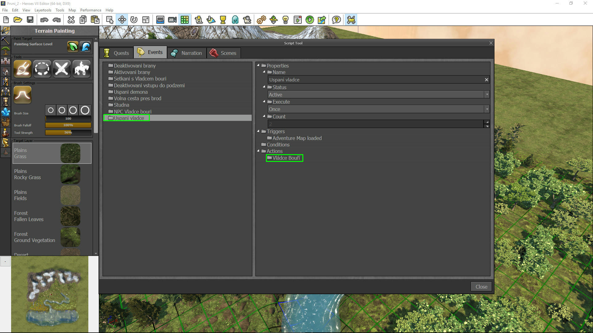
Task: Click the light bulb toolbar icon
Action: tap(285, 20)
